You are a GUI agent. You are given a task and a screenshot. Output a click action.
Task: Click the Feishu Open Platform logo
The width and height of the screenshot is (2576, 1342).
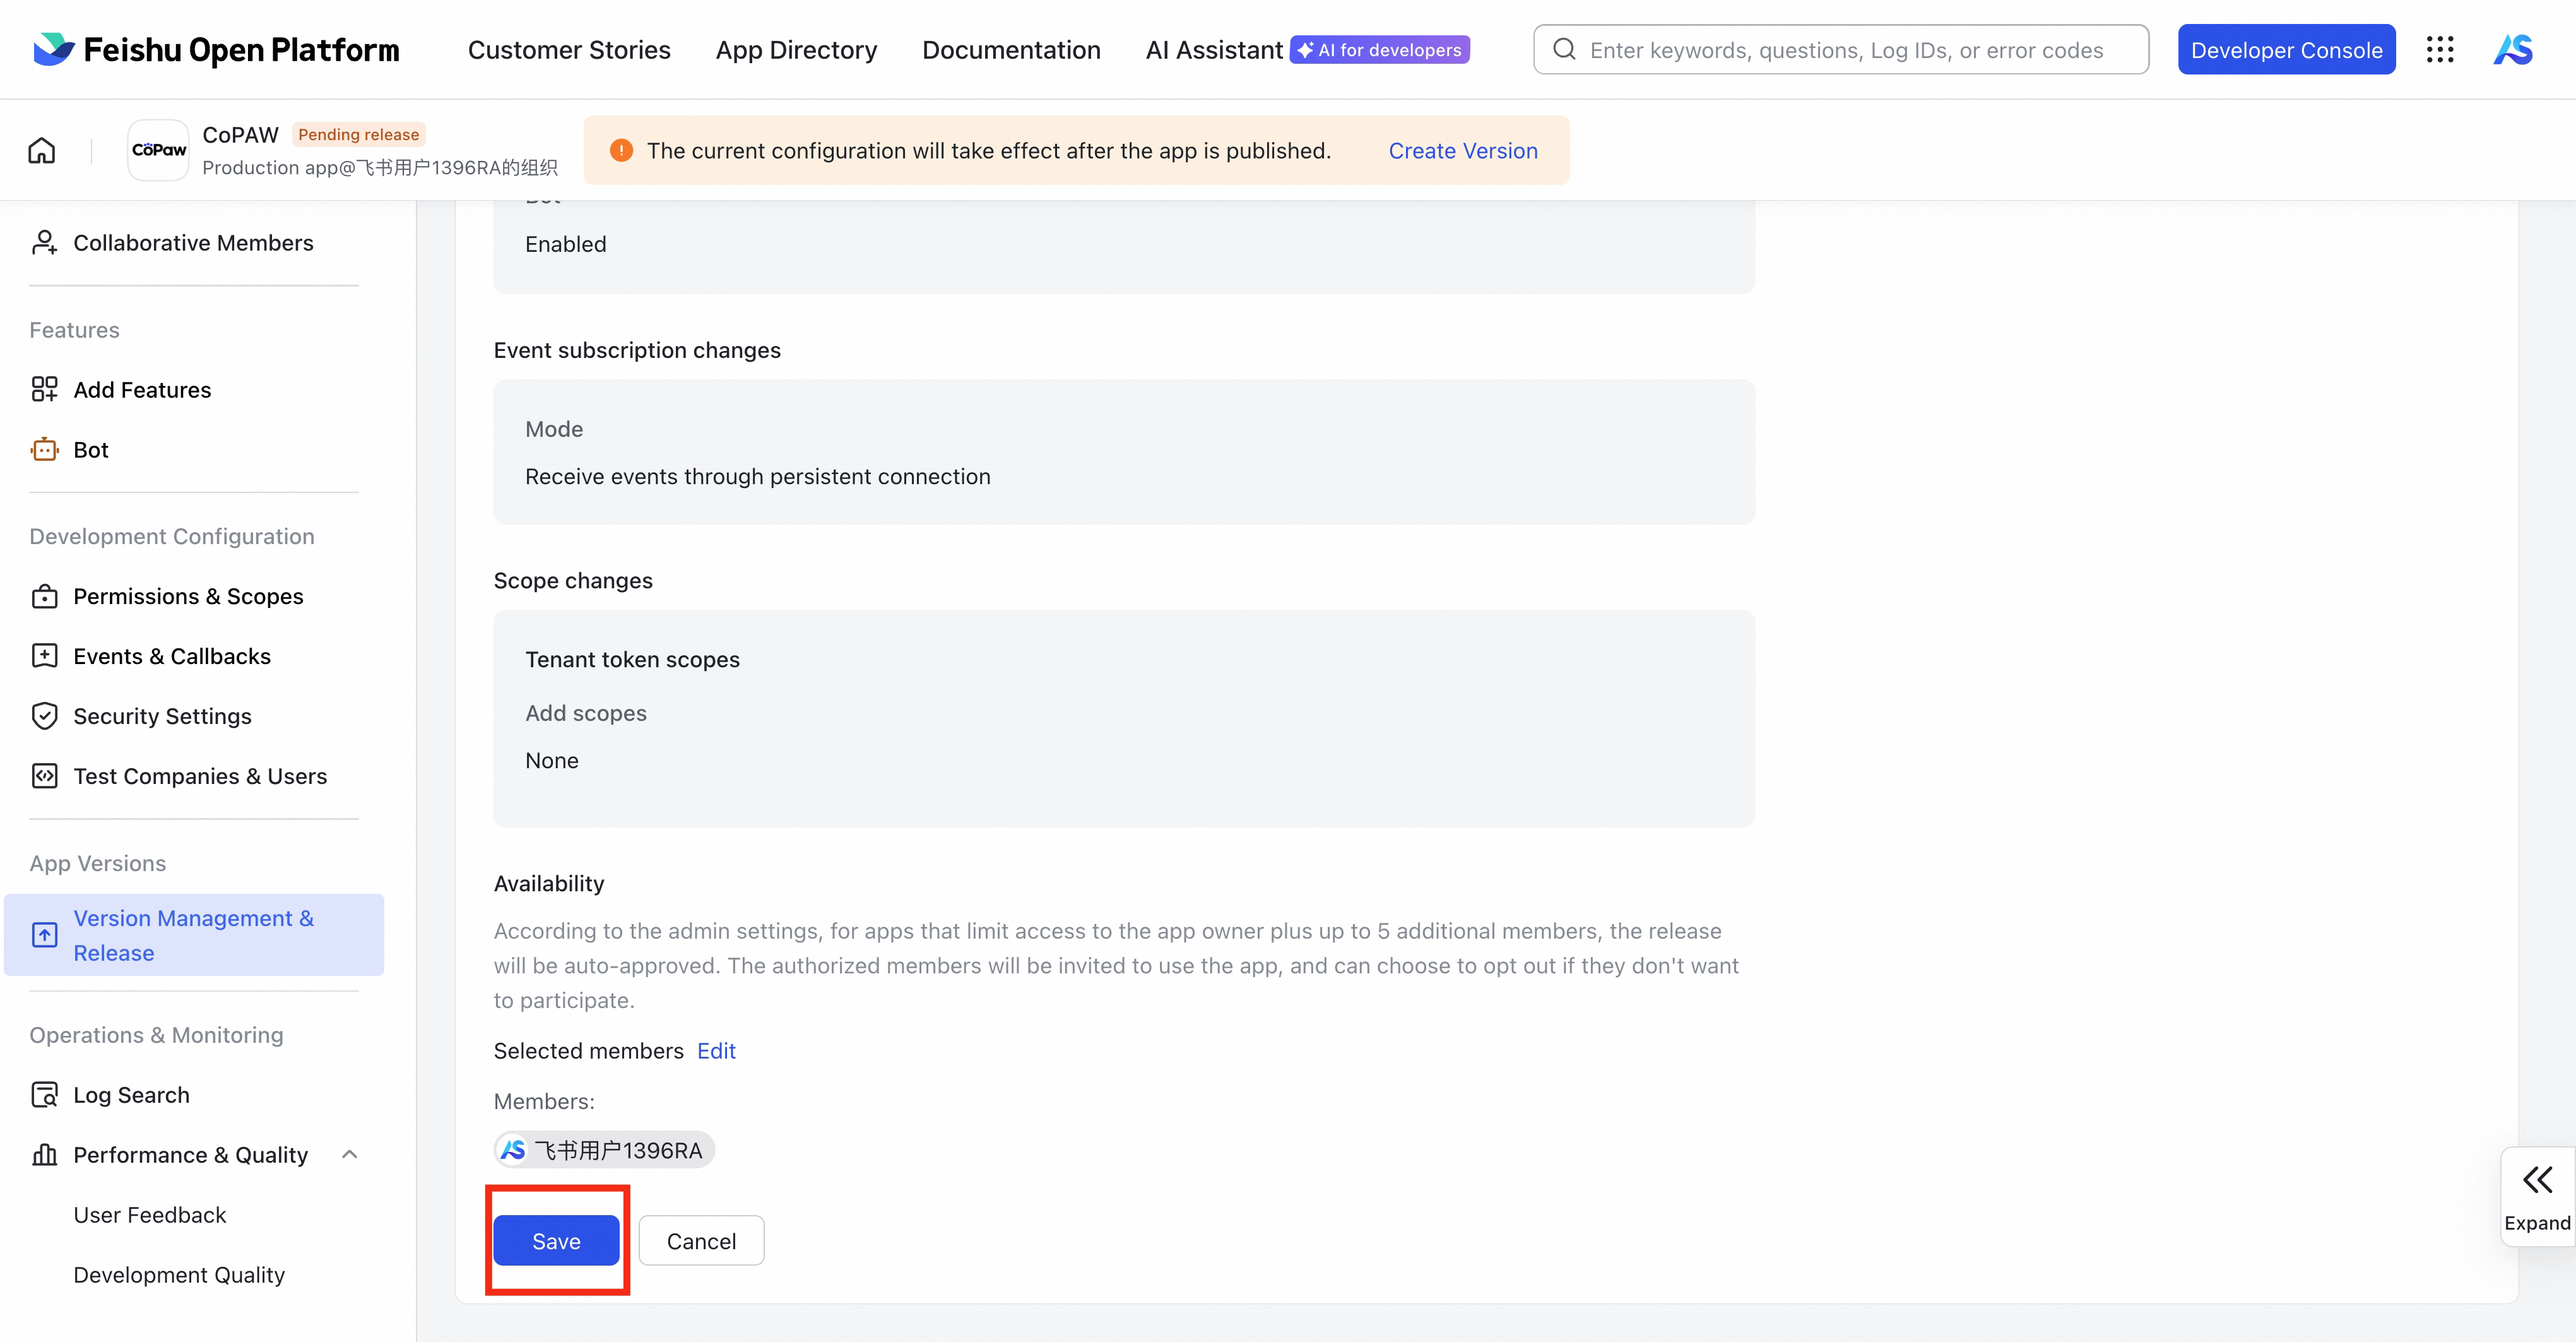click(216, 50)
